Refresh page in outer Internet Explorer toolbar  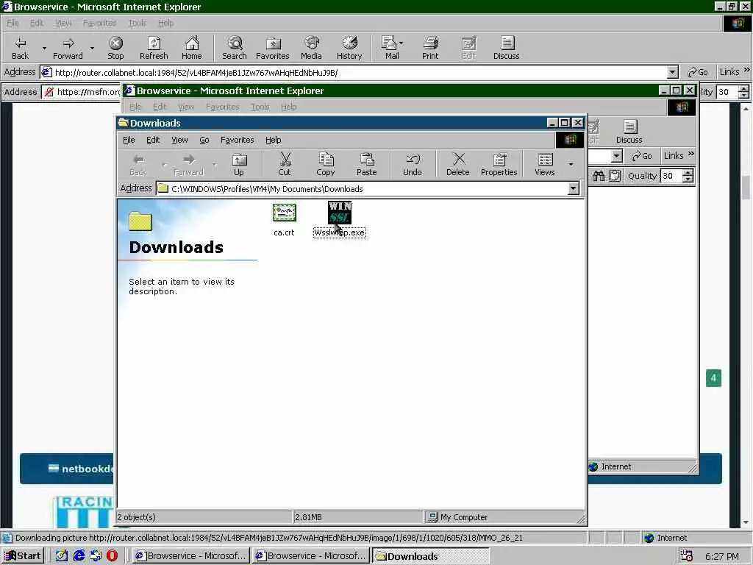pos(154,48)
